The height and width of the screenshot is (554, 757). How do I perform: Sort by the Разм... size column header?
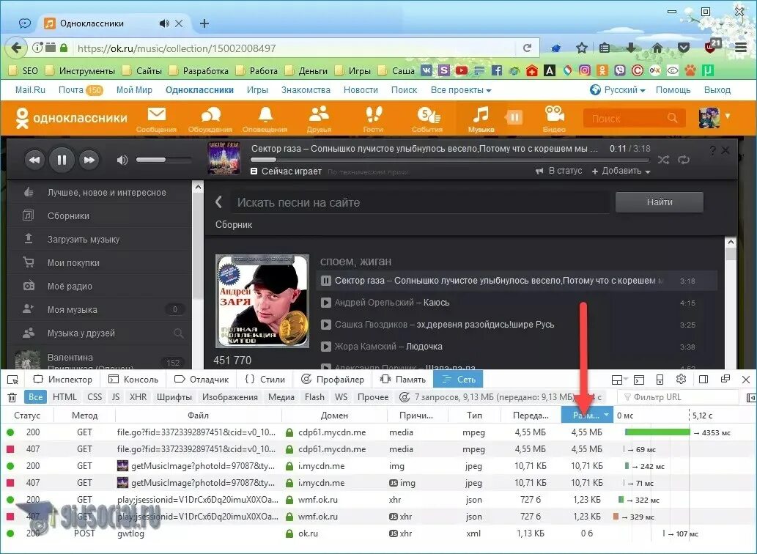[x=586, y=415]
